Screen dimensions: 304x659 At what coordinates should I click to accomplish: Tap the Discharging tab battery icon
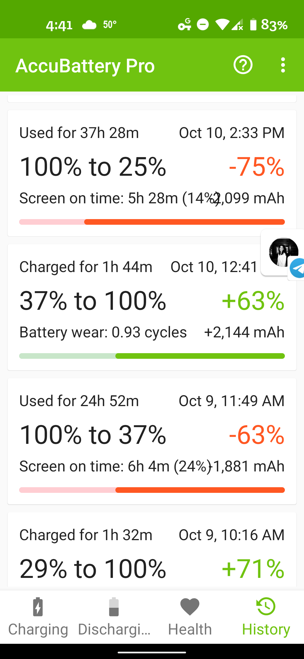tap(114, 607)
